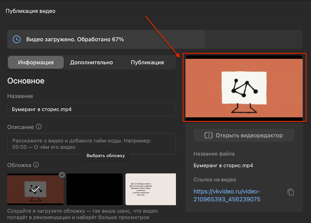311x223 pixels.
Task: Click into the Описание text area
Action: 91,144
